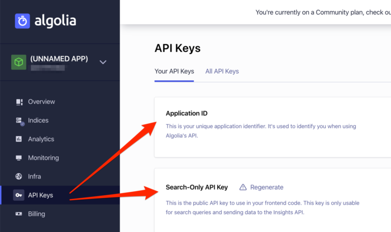Viewport: 391px width, 232px height.
Task: Open the Monitoring screen icon
Action: click(19, 158)
